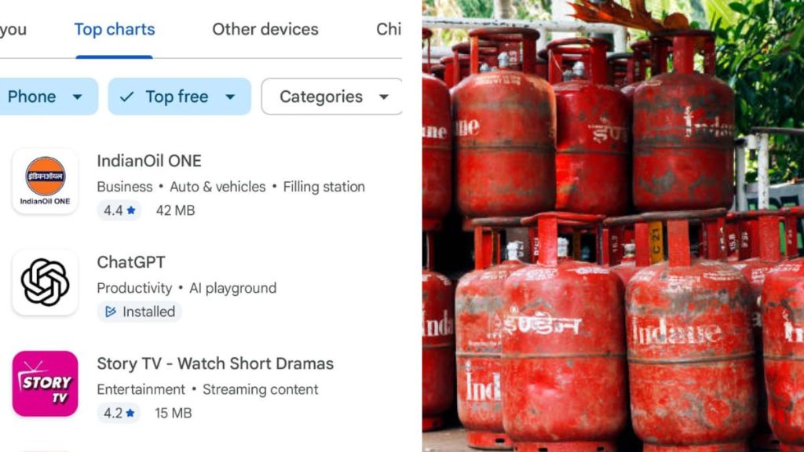Image resolution: width=804 pixels, height=452 pixels.
Task: Click the star rating 4.4 badge
Action: click(119, 210)
